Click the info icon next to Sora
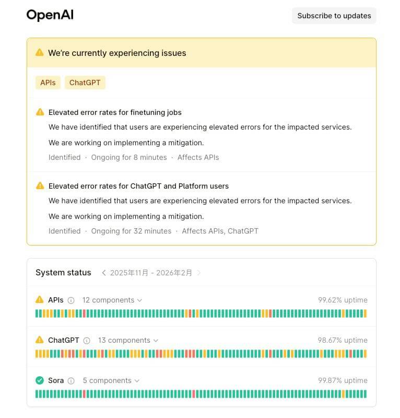Image resolution: width=400 pixels, height=418 pixels. coord(71,381)
